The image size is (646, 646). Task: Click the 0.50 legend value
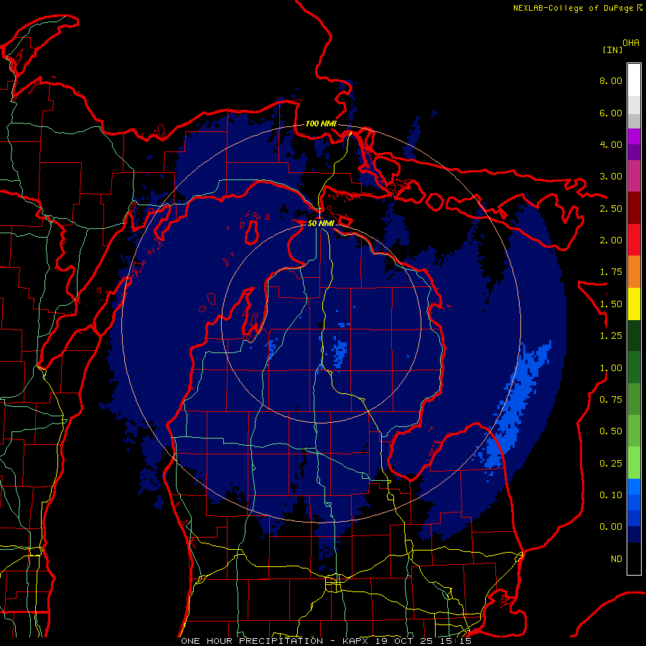click(611, 431)
